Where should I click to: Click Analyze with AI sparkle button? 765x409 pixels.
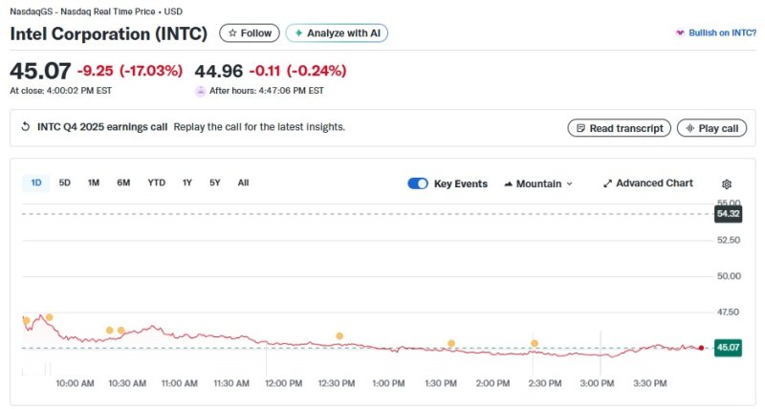(x=337, y=33)
